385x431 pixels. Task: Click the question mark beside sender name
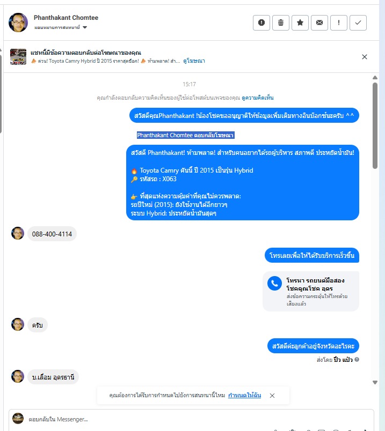pyautogui.click(x=357, y=359)
